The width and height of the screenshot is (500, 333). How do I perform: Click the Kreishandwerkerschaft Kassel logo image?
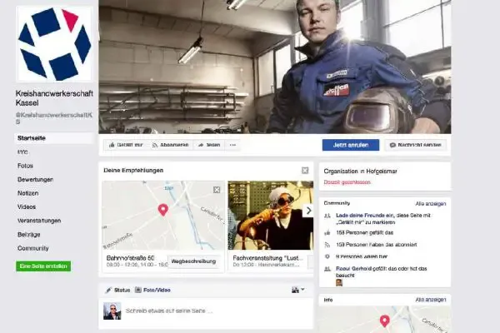click(x=54, y=44)
